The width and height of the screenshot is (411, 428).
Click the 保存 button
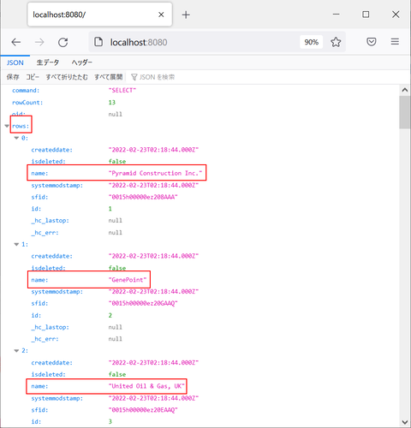coord(13,77)
